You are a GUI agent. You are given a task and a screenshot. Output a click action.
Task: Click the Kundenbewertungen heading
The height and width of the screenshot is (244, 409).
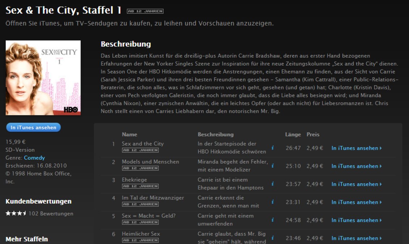38,201
